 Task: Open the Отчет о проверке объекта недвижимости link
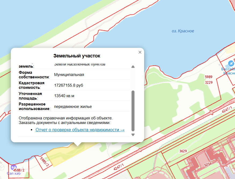[80, 130]
